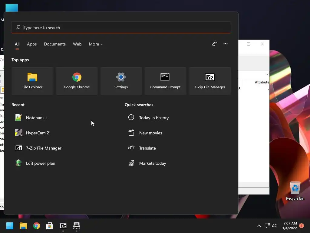
Task: Click the Attribute column header in background window
Action: tap(262, 82)
